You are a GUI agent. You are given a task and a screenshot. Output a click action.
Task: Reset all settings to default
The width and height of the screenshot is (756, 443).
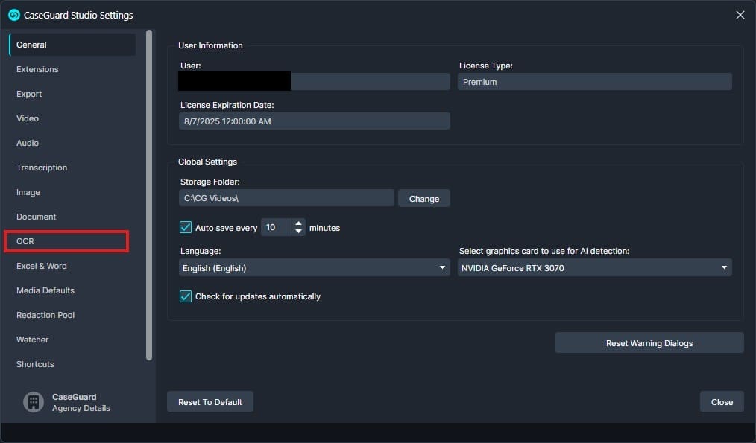(x=210, y=401)
